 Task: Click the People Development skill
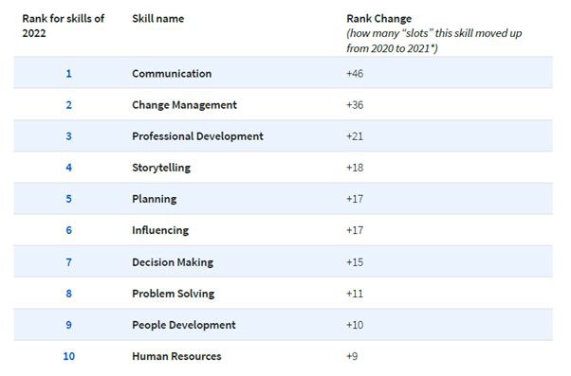184,325
